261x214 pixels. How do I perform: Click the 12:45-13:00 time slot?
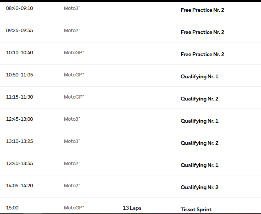[20, 119]
